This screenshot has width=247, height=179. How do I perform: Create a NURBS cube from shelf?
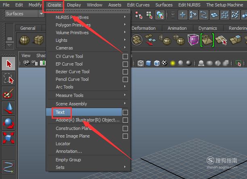coord(38,40)
